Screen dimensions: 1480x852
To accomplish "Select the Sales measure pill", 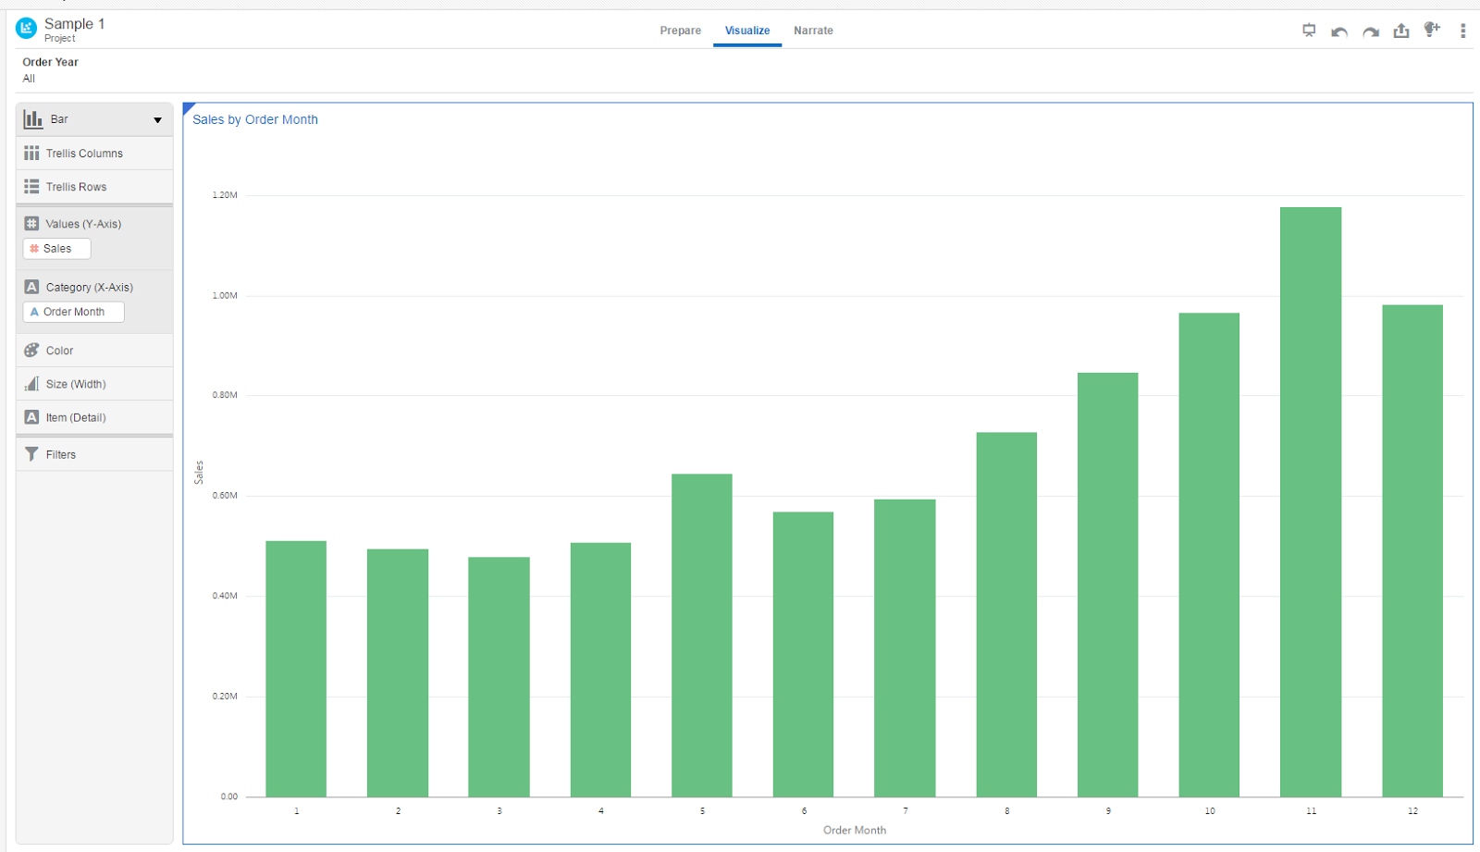I will (x=56, y=248).
